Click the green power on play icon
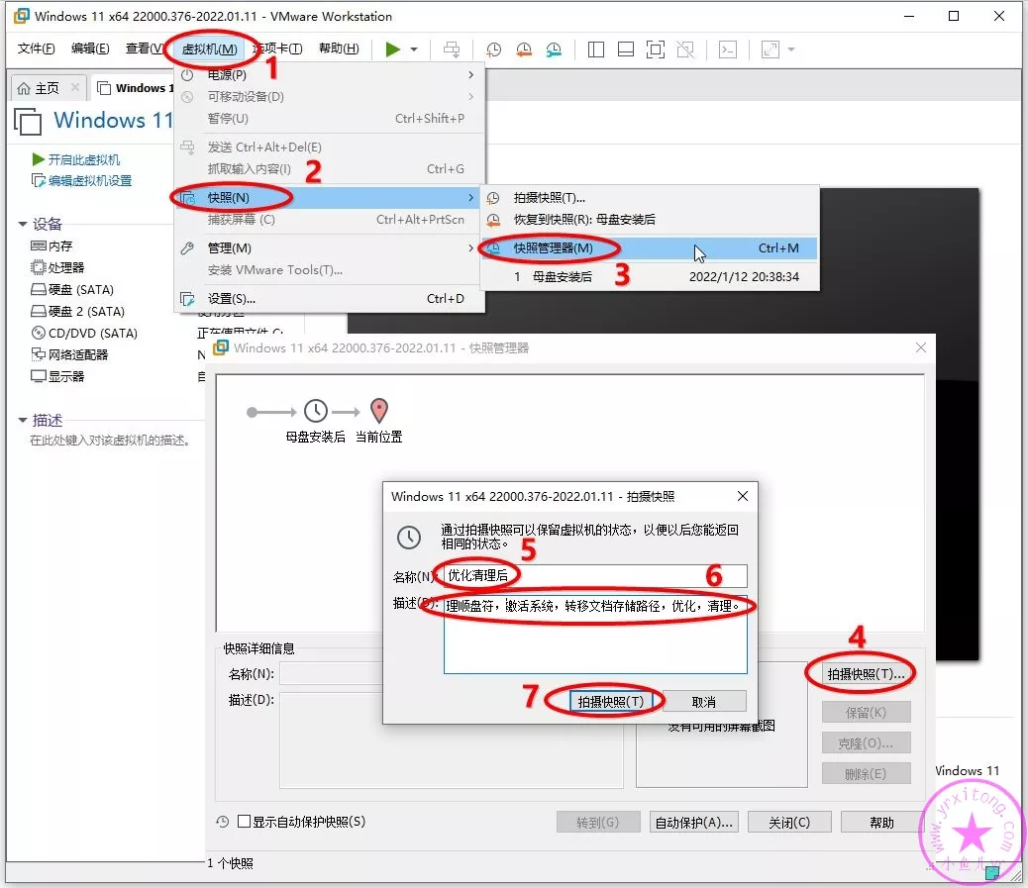The width and height of the screenshot is (1028, 888). tap(393, 49)
